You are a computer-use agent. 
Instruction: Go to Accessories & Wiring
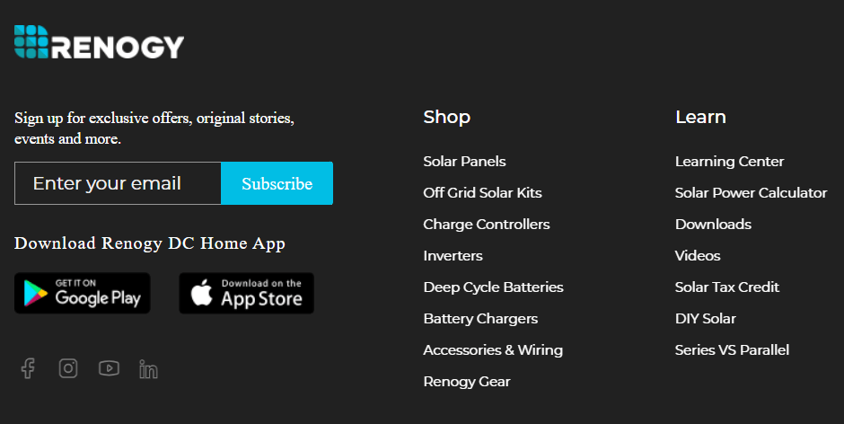point(493,350)
